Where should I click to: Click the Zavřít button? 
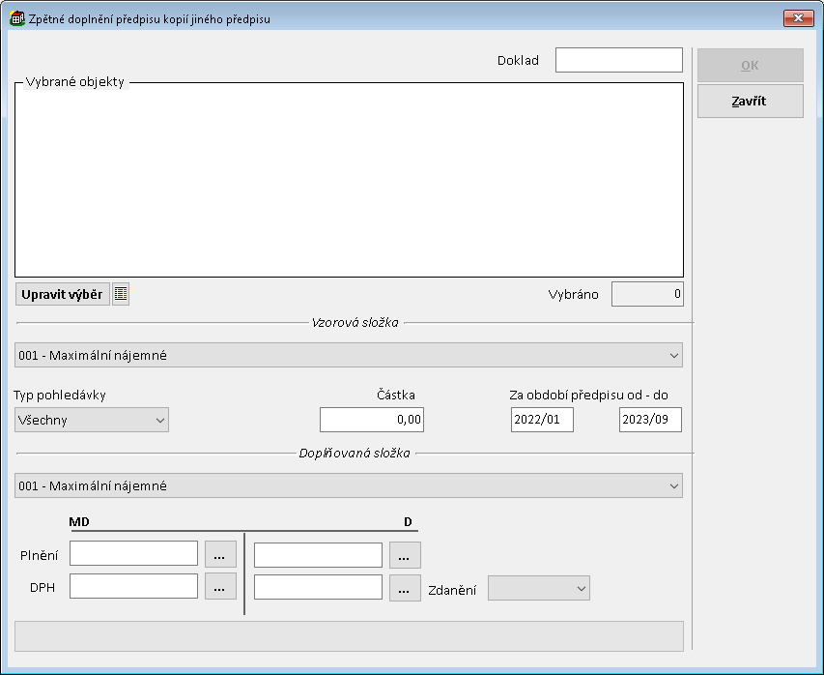tap(750, 101)
